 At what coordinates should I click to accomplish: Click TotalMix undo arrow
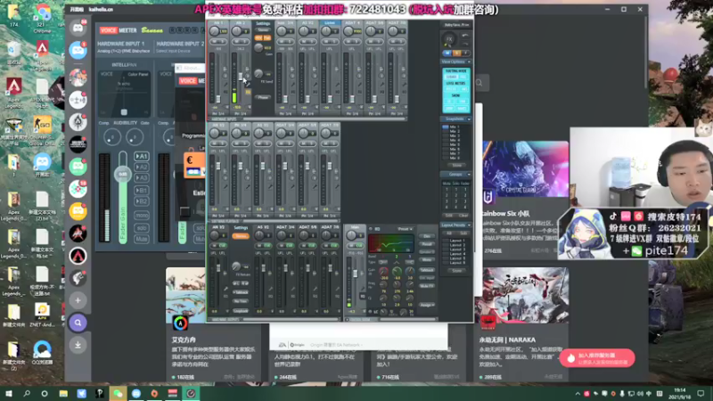click(x=465, y=36)
